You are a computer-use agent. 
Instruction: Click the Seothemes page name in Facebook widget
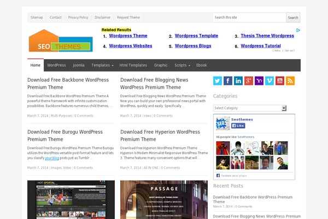242,119
